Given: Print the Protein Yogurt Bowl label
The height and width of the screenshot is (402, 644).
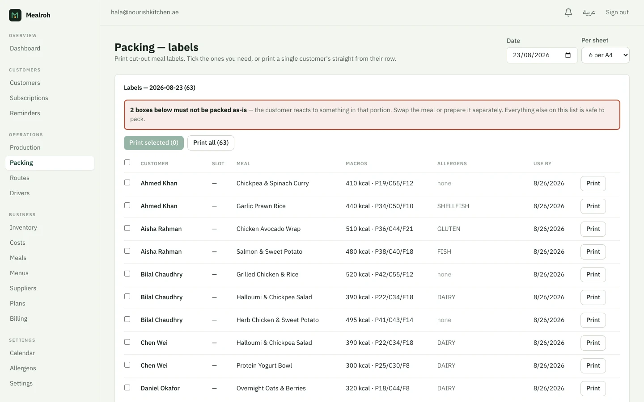Looking at the screenshot, I should click(x=593, y=366).
